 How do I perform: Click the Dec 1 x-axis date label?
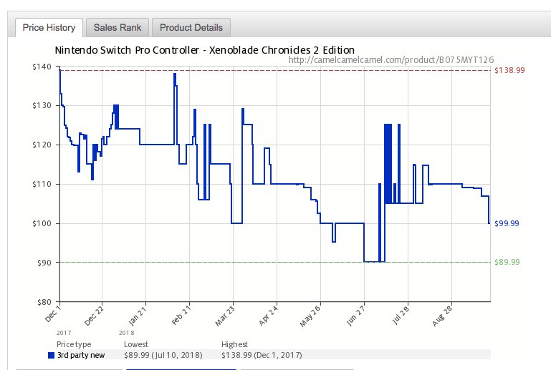53,314
